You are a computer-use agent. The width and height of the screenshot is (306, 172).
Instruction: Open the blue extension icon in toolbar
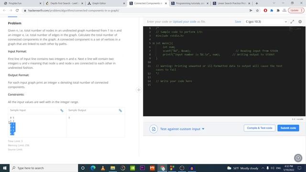point(272,11)
